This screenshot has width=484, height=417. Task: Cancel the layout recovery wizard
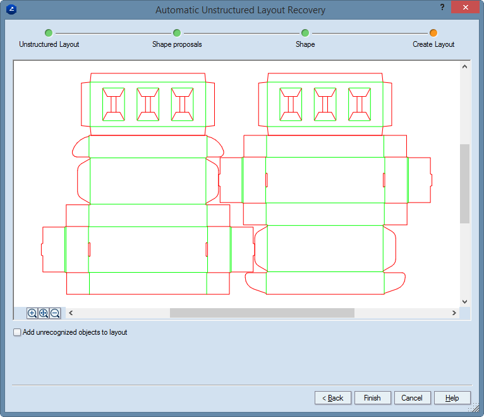412,398
